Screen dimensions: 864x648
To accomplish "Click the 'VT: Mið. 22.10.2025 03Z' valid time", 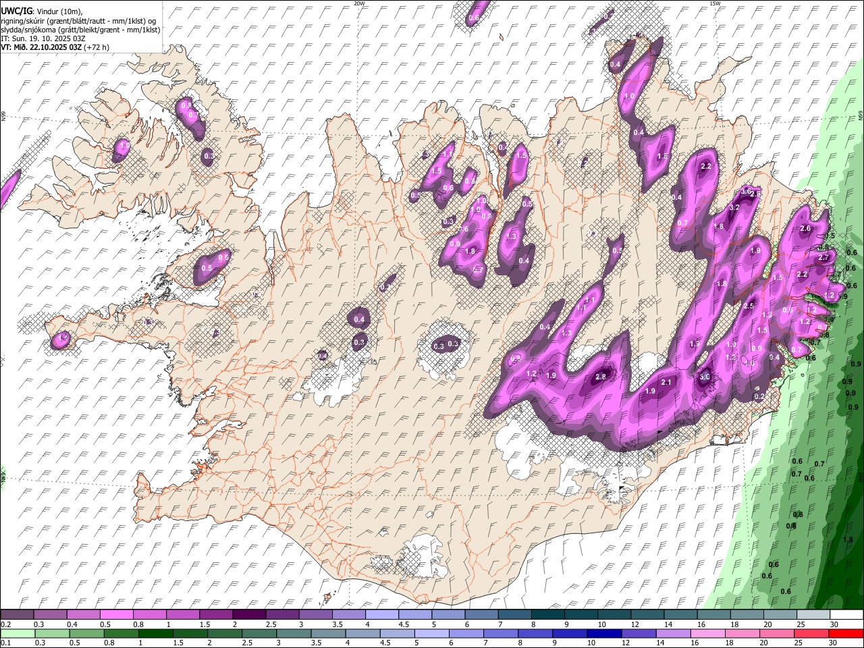I will pos(41,47).
